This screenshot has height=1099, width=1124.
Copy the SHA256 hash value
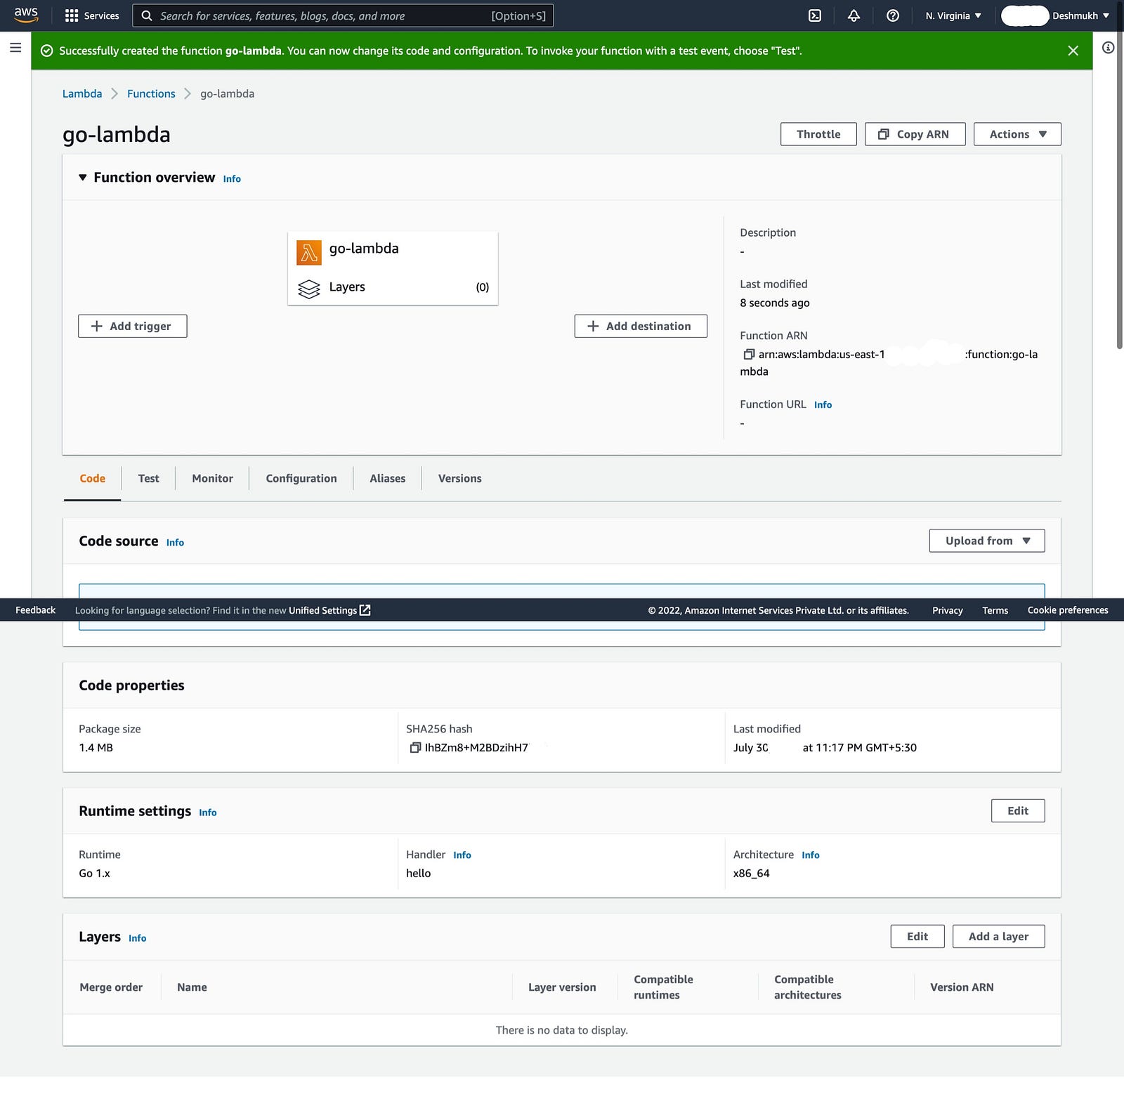pos(415,748)
